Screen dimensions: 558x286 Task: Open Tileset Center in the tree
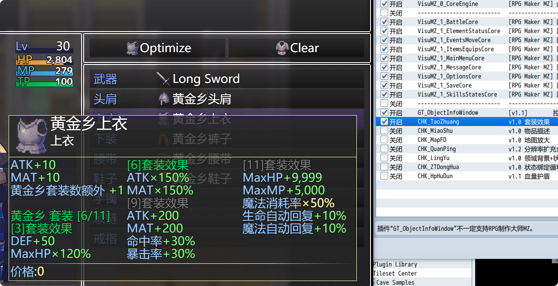(395, 273)
